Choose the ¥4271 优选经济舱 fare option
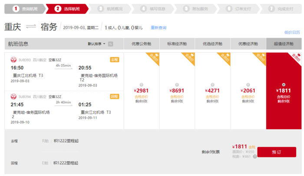This screenshot has height=176, width=304. (212, 84)
